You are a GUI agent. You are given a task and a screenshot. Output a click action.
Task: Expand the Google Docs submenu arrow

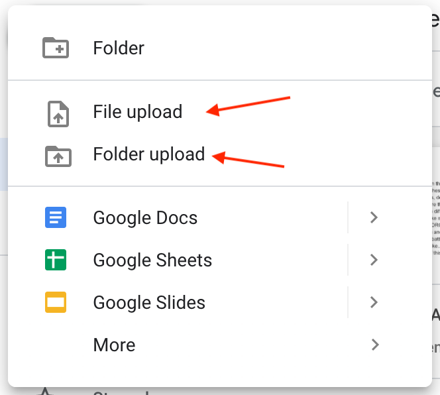point(374,217)
